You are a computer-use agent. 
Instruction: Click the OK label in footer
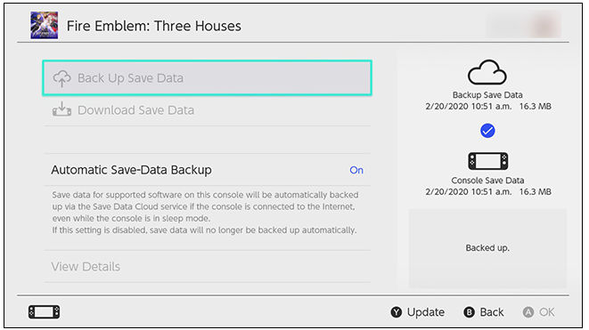(x=547, y=312)
